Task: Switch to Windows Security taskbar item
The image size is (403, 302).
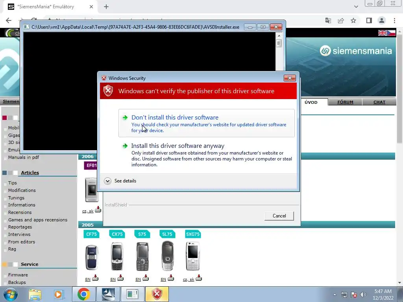Action: pyautogui.click(x=157, y=294)
